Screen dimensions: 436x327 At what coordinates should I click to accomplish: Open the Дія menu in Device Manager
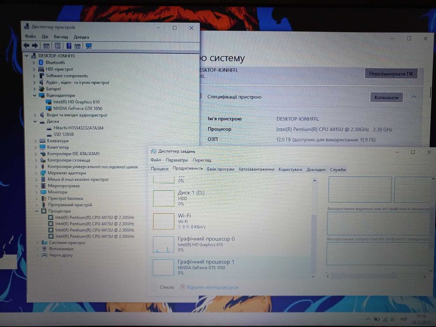coord(45,37)
